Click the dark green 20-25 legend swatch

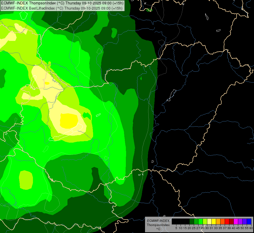192,221
